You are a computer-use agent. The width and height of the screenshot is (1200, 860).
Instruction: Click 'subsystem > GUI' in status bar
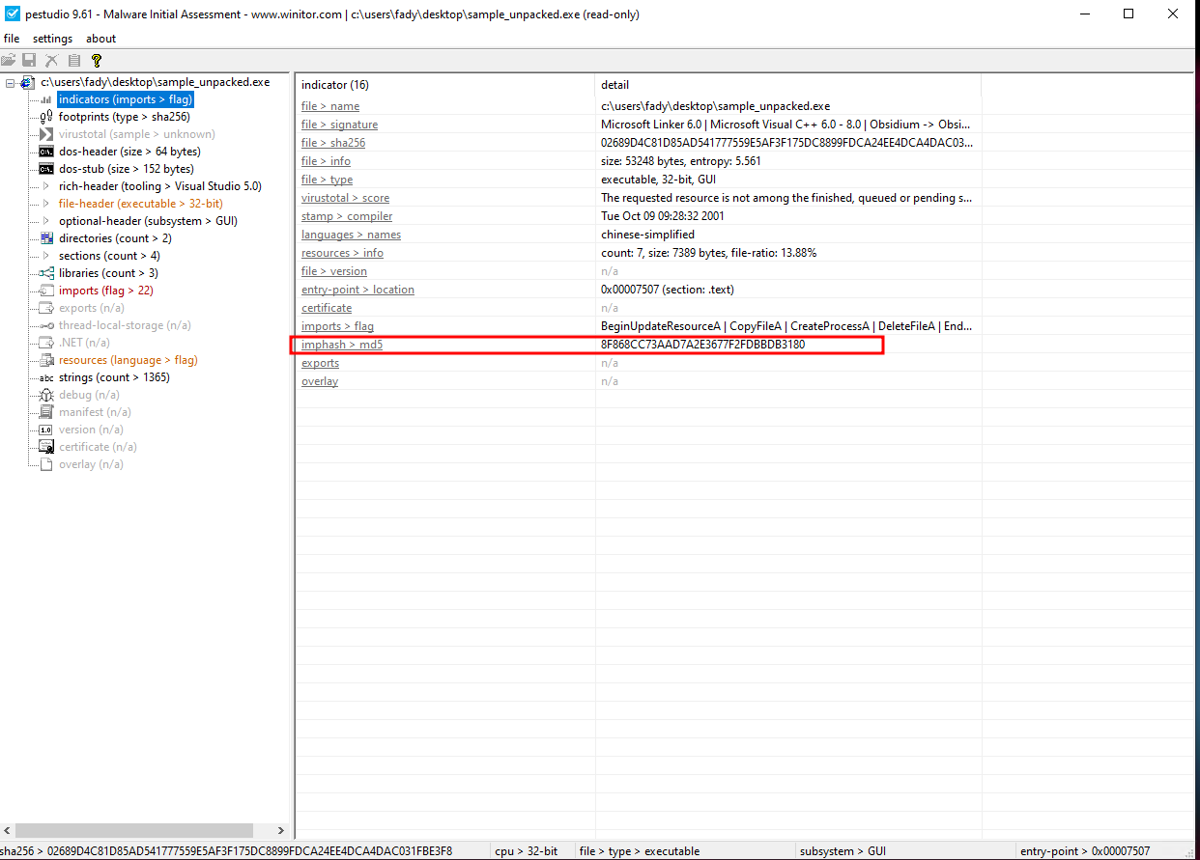coord(843,851)
